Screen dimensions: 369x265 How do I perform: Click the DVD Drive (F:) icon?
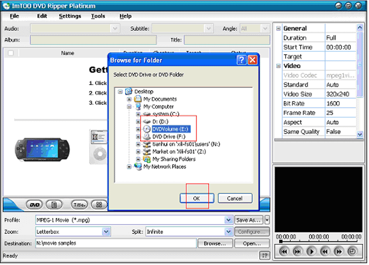coord(147,137)
